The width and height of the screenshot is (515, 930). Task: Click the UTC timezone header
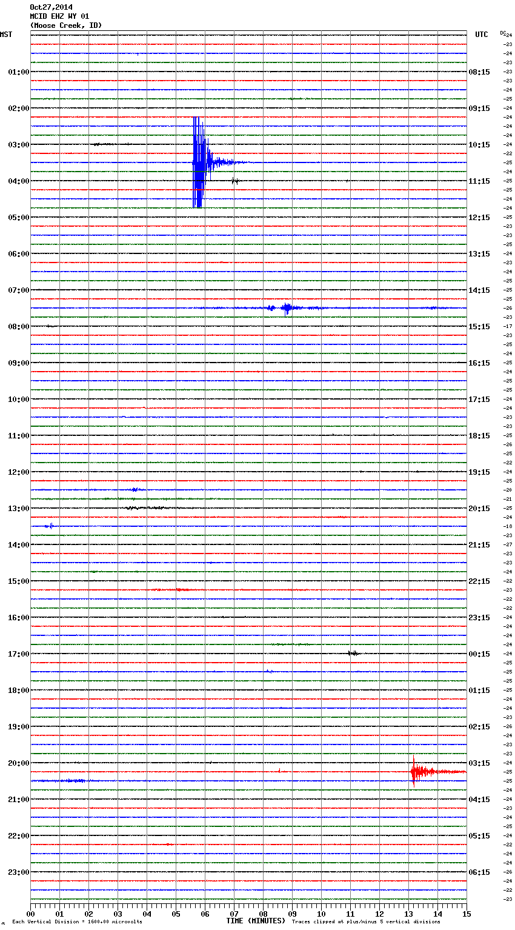pyautogui.click(x=481, y=35)
